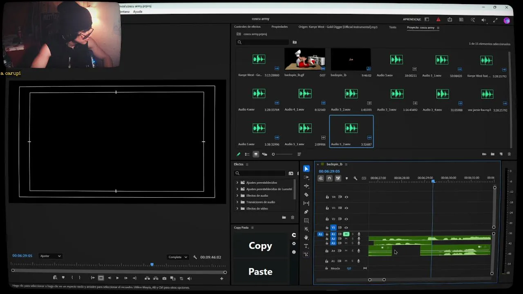Open the Completa playback resolution dropdown
Viewport: 523px width, 294px height.
tap(177, 257)
